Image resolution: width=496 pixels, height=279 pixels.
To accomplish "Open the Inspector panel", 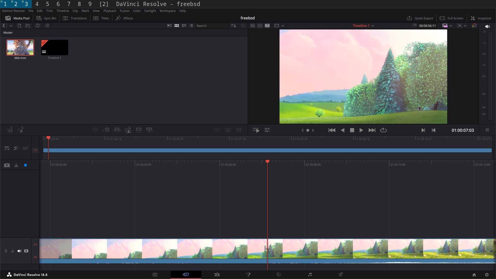I will pos(481,18).
